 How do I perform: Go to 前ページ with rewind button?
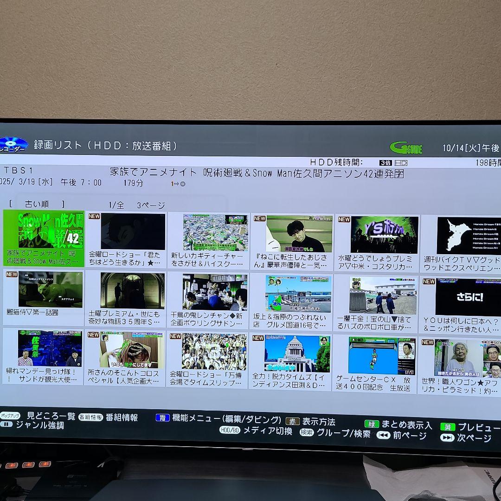pos(383,435)
